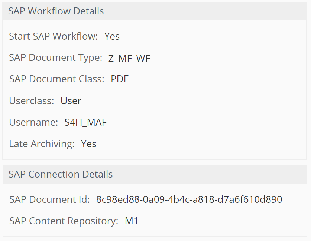The height and width of the screenshot is (241, 311).
Task: Click the Userclass value User
Action: coord(71,100)
